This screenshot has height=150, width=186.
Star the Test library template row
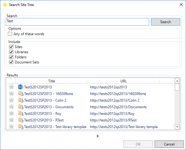click(11, 127)
